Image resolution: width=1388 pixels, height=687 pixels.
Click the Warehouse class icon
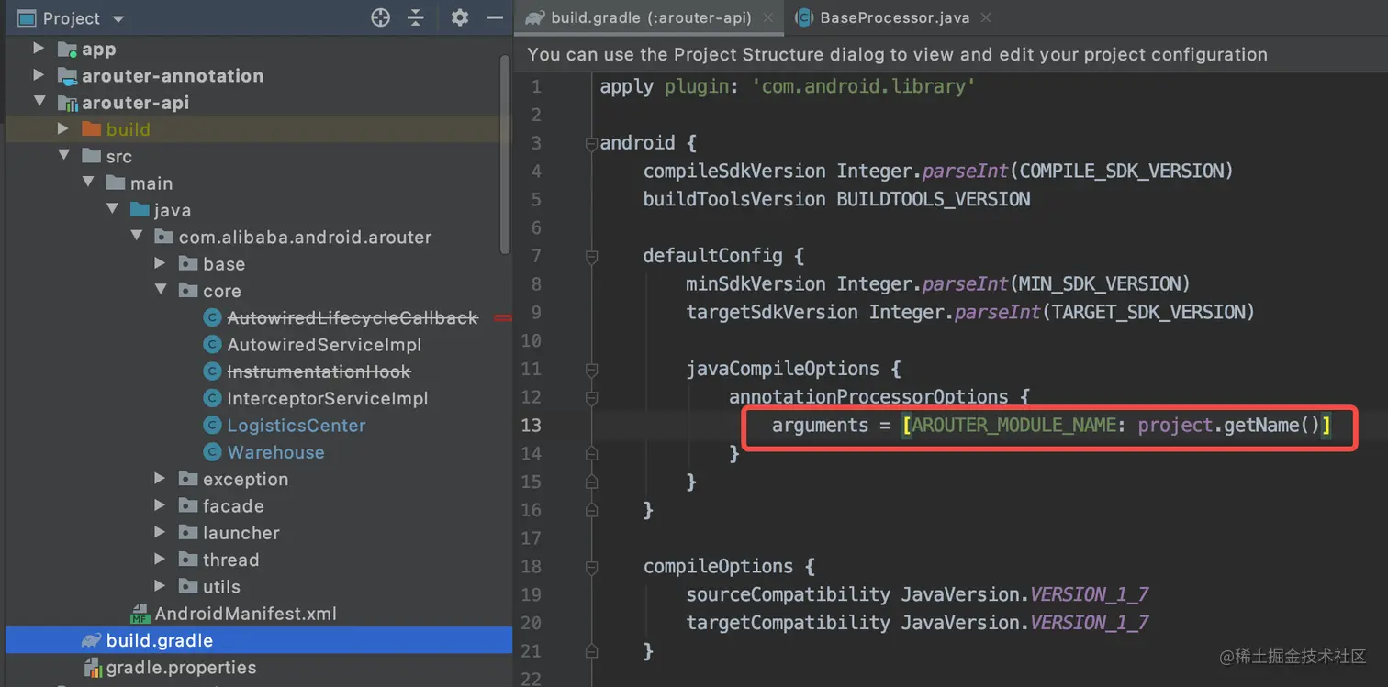click(212, 452)
